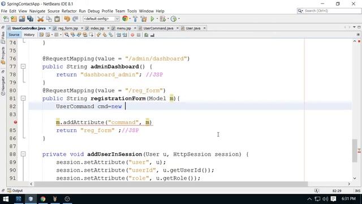Click the Copy icon in main toolbar

point(49,19)
